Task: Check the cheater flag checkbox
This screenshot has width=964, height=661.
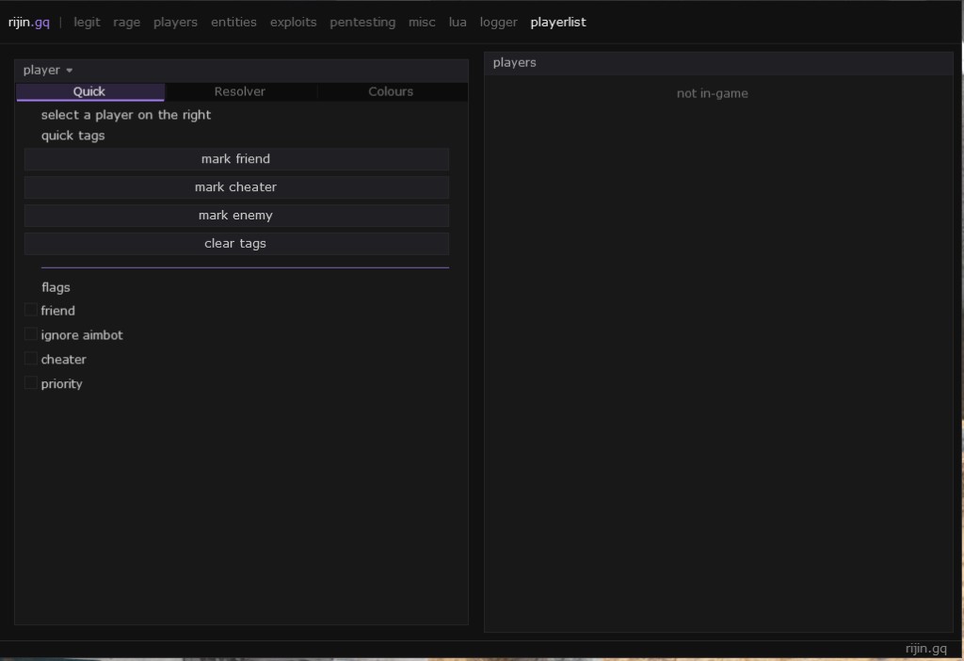Action: [x=30, y=359]
